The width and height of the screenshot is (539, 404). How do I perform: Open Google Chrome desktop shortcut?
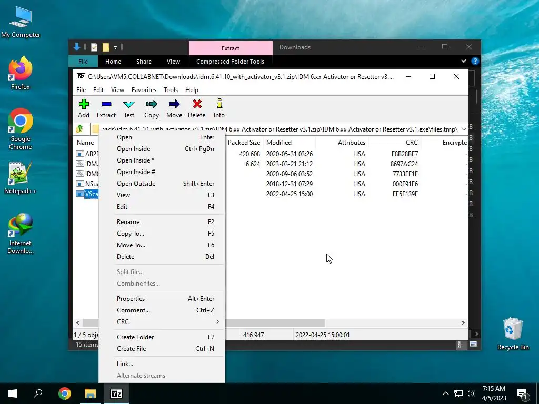pos(21,129)
